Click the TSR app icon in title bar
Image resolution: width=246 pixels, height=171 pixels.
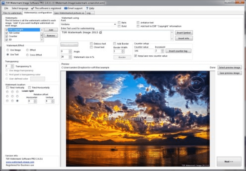pyautogui.click(x=3, y=2)
